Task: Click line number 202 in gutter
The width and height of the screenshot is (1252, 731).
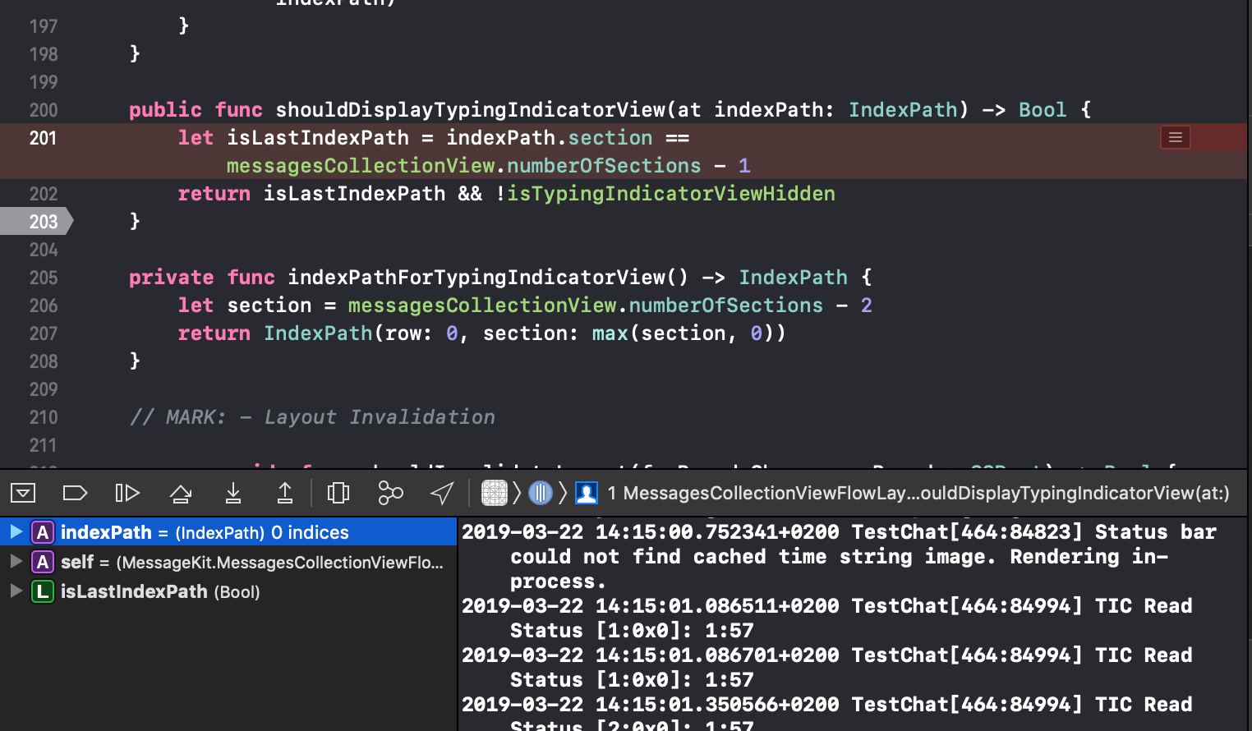Action: pos(43,194)
